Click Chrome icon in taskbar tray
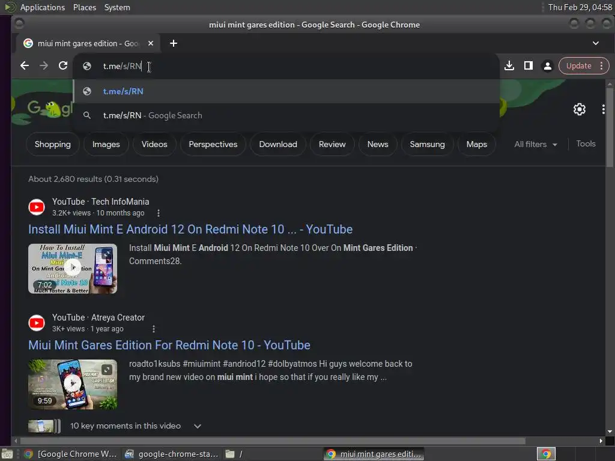615x461 pixels. [x=546, y=454]
